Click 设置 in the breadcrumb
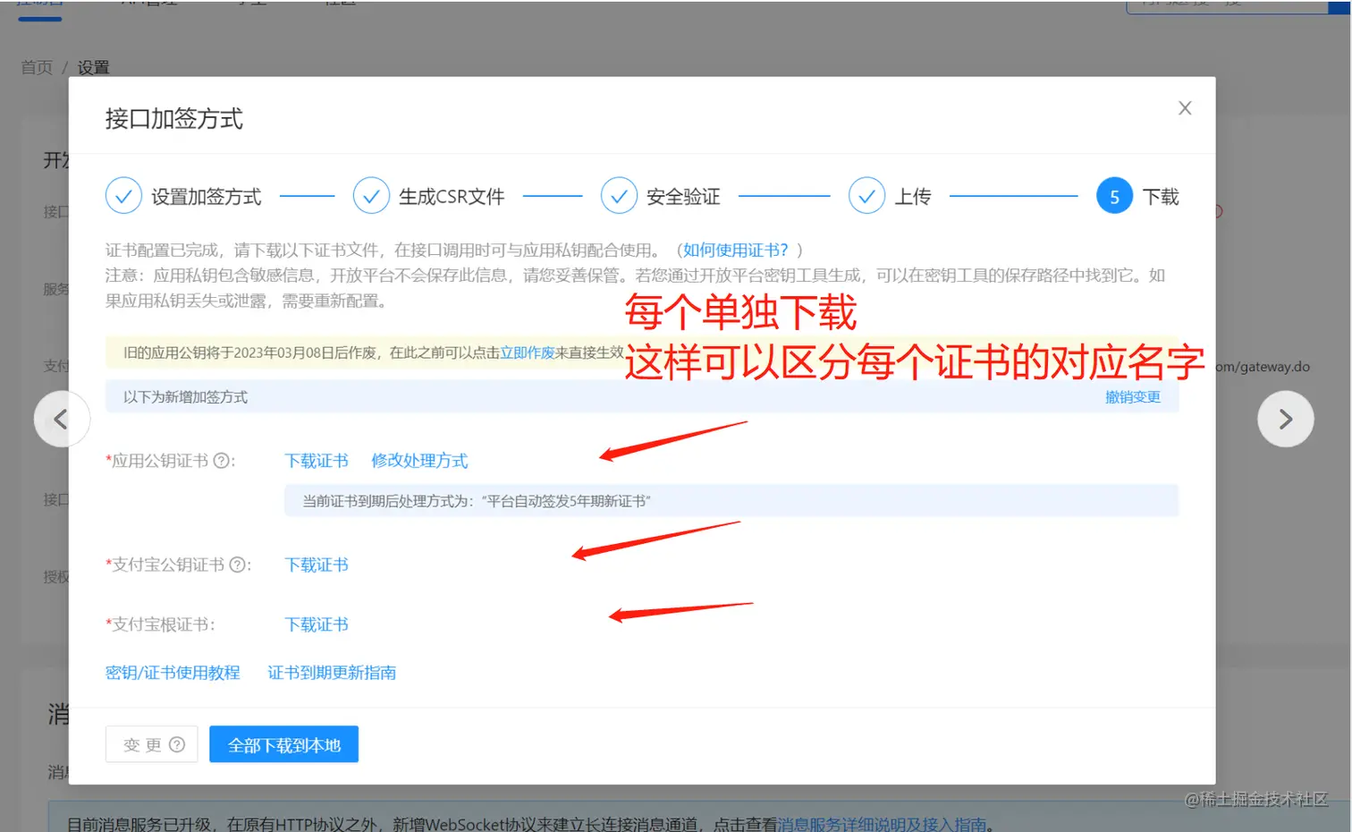1352x832 pixels. (x=93, y=68)
